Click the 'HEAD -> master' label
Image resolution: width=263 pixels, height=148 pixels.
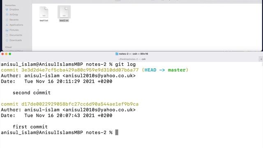point(165,70)
